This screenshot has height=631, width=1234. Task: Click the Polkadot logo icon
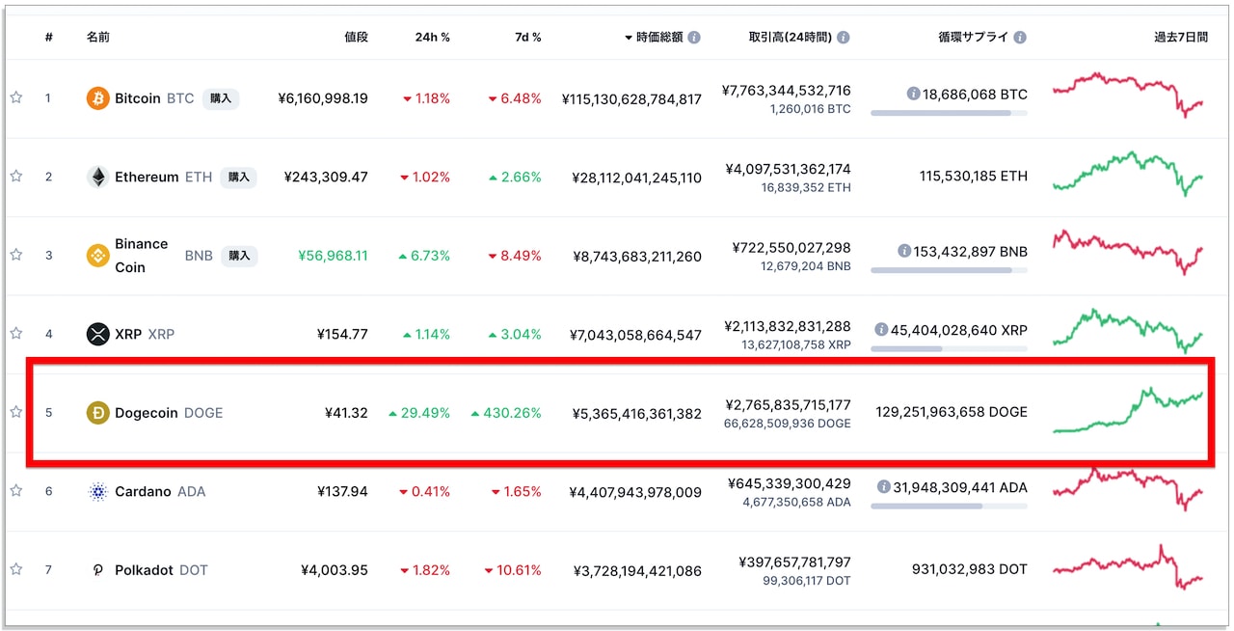pos(97,570)
